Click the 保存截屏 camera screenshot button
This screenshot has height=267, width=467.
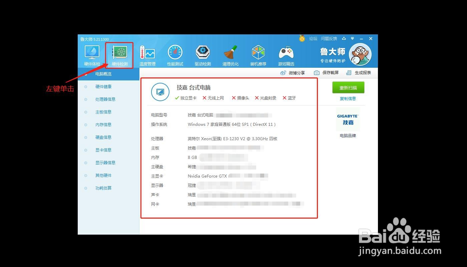tap(326, 73)
